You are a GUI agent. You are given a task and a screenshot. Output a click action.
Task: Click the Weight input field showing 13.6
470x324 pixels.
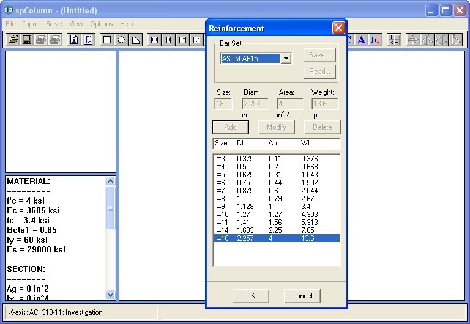pyautogui.click(x=325, y=104)
